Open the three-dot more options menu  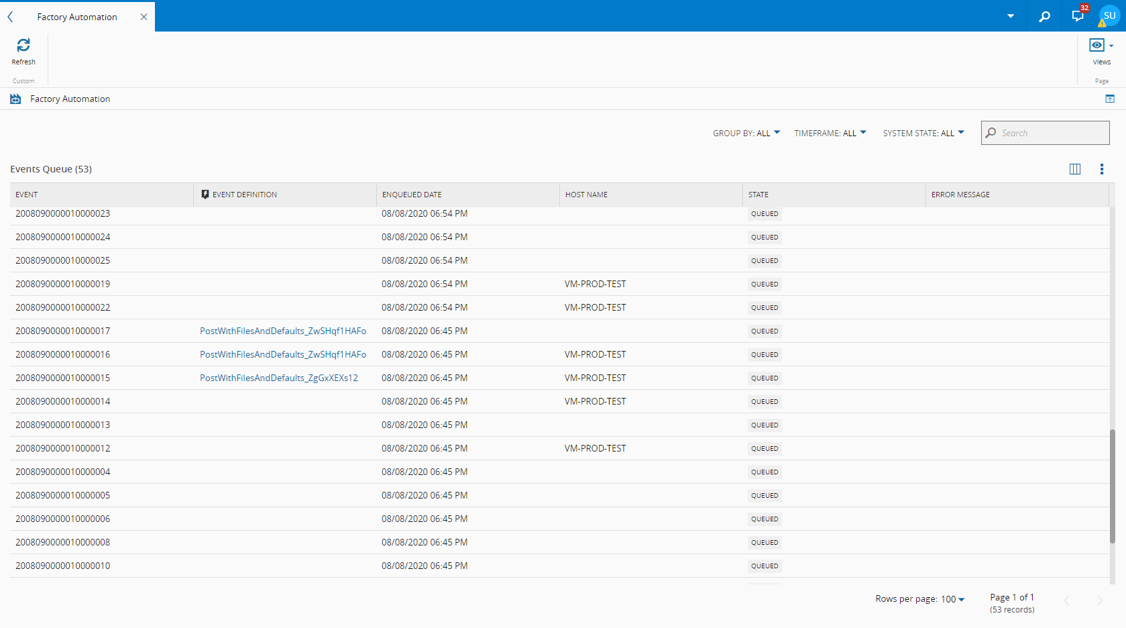(1101, 169)
